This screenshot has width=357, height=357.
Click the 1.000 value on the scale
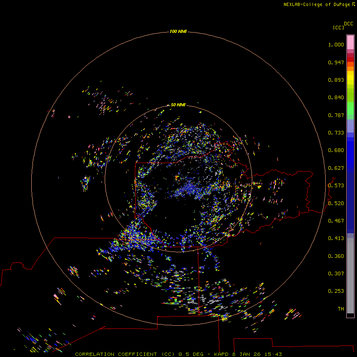point(336,44)
